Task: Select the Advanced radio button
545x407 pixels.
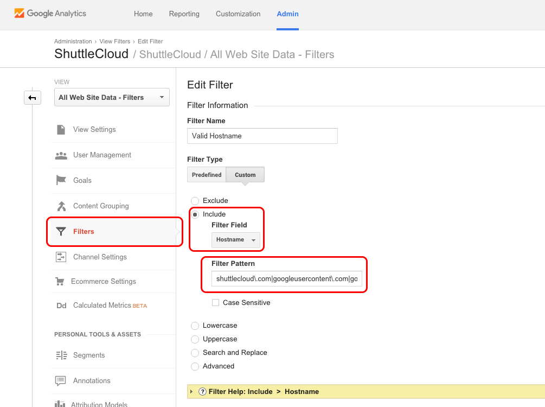Action: coord(195,366)
